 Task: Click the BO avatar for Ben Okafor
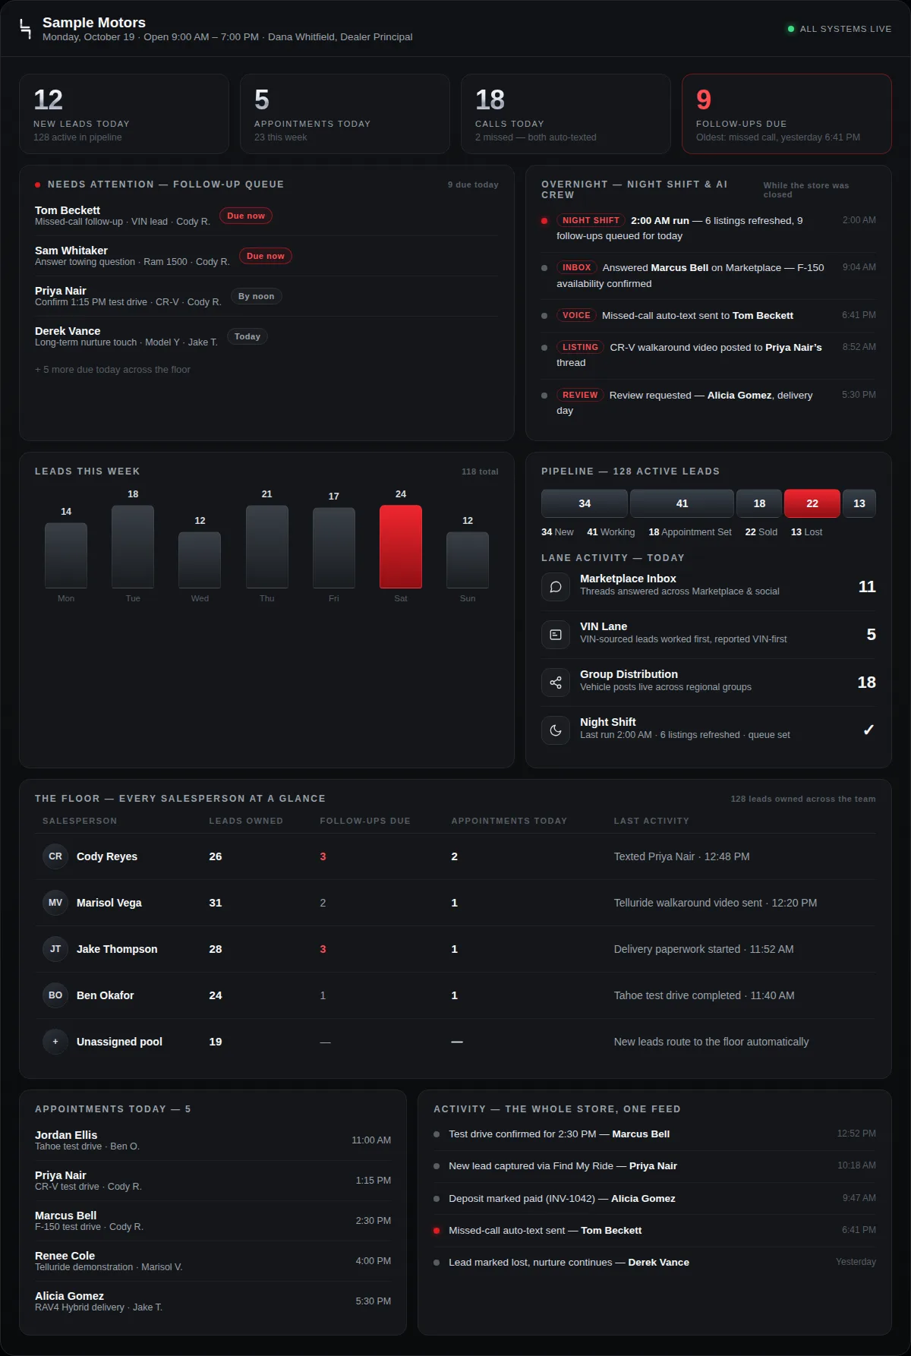(x=55, y=995)
